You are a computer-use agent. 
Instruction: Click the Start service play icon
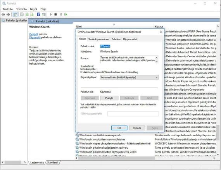click(51, 14)
